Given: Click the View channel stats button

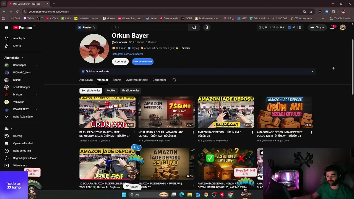Looking at the screenshot, I should click(x=143, y=62).
